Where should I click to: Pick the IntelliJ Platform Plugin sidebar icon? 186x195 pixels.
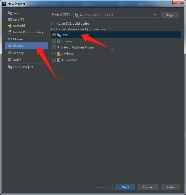10,32
